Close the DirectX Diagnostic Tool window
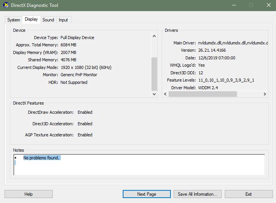 pos(269,5)
